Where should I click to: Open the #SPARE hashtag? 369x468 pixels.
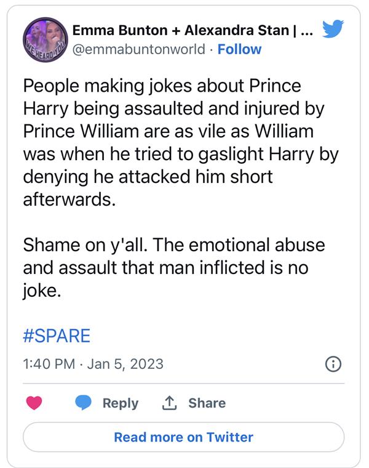pos(57,336)
